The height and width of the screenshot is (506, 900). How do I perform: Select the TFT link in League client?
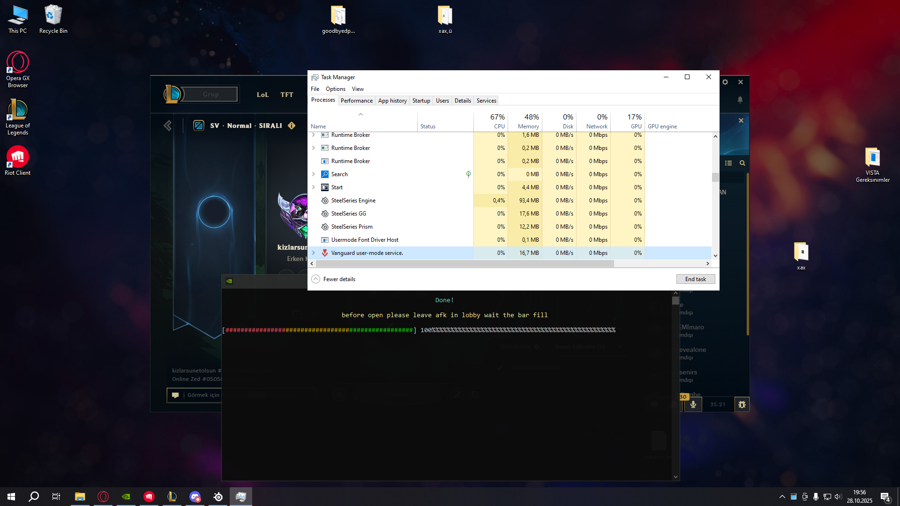point(287,95)
